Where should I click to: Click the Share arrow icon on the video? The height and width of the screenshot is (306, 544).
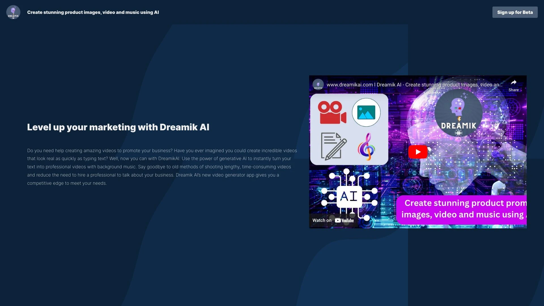514,82
